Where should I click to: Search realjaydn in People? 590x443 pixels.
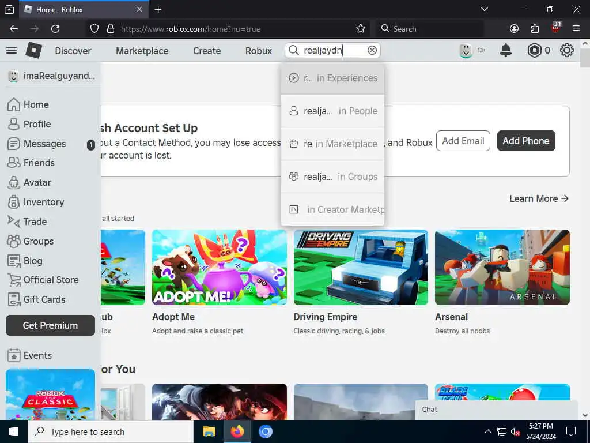tap(332, 111)
